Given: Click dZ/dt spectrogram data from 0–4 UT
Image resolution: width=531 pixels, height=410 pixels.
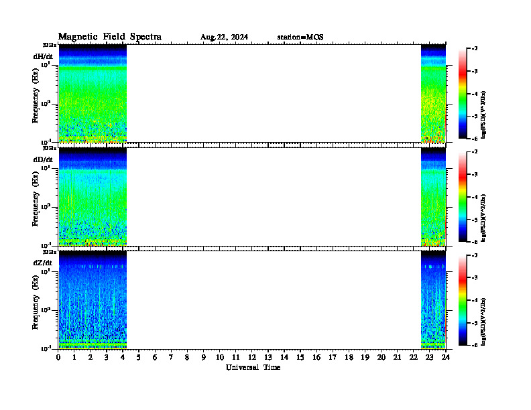Looking at the screenshot, I should pos(93,300).
